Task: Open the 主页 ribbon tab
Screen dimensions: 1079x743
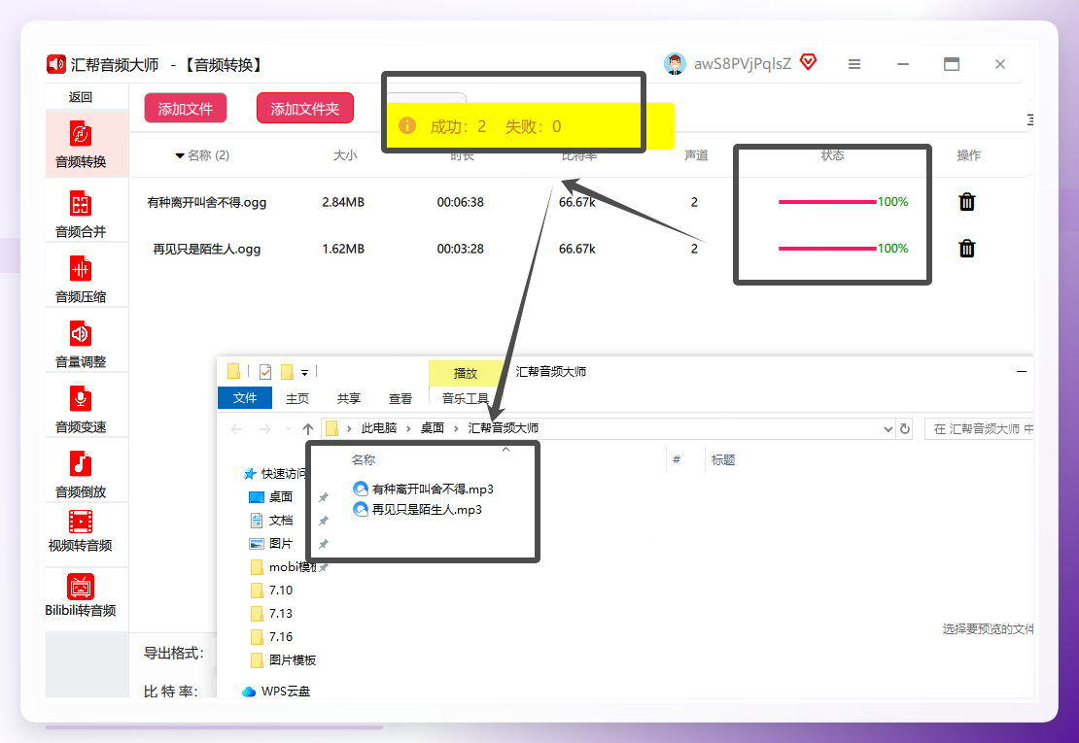Action: click(297, 398)
